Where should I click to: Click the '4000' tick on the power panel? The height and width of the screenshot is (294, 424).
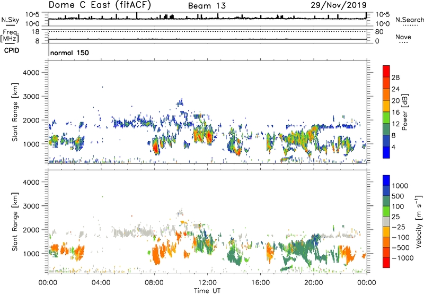point(31,73)
